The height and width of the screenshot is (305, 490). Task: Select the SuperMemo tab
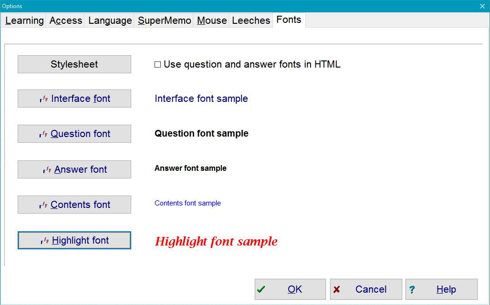pos(164,20)
